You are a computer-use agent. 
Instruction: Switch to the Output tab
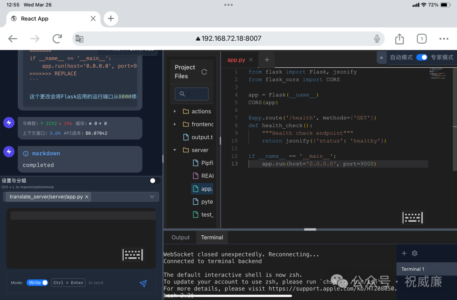coord(180,237)
